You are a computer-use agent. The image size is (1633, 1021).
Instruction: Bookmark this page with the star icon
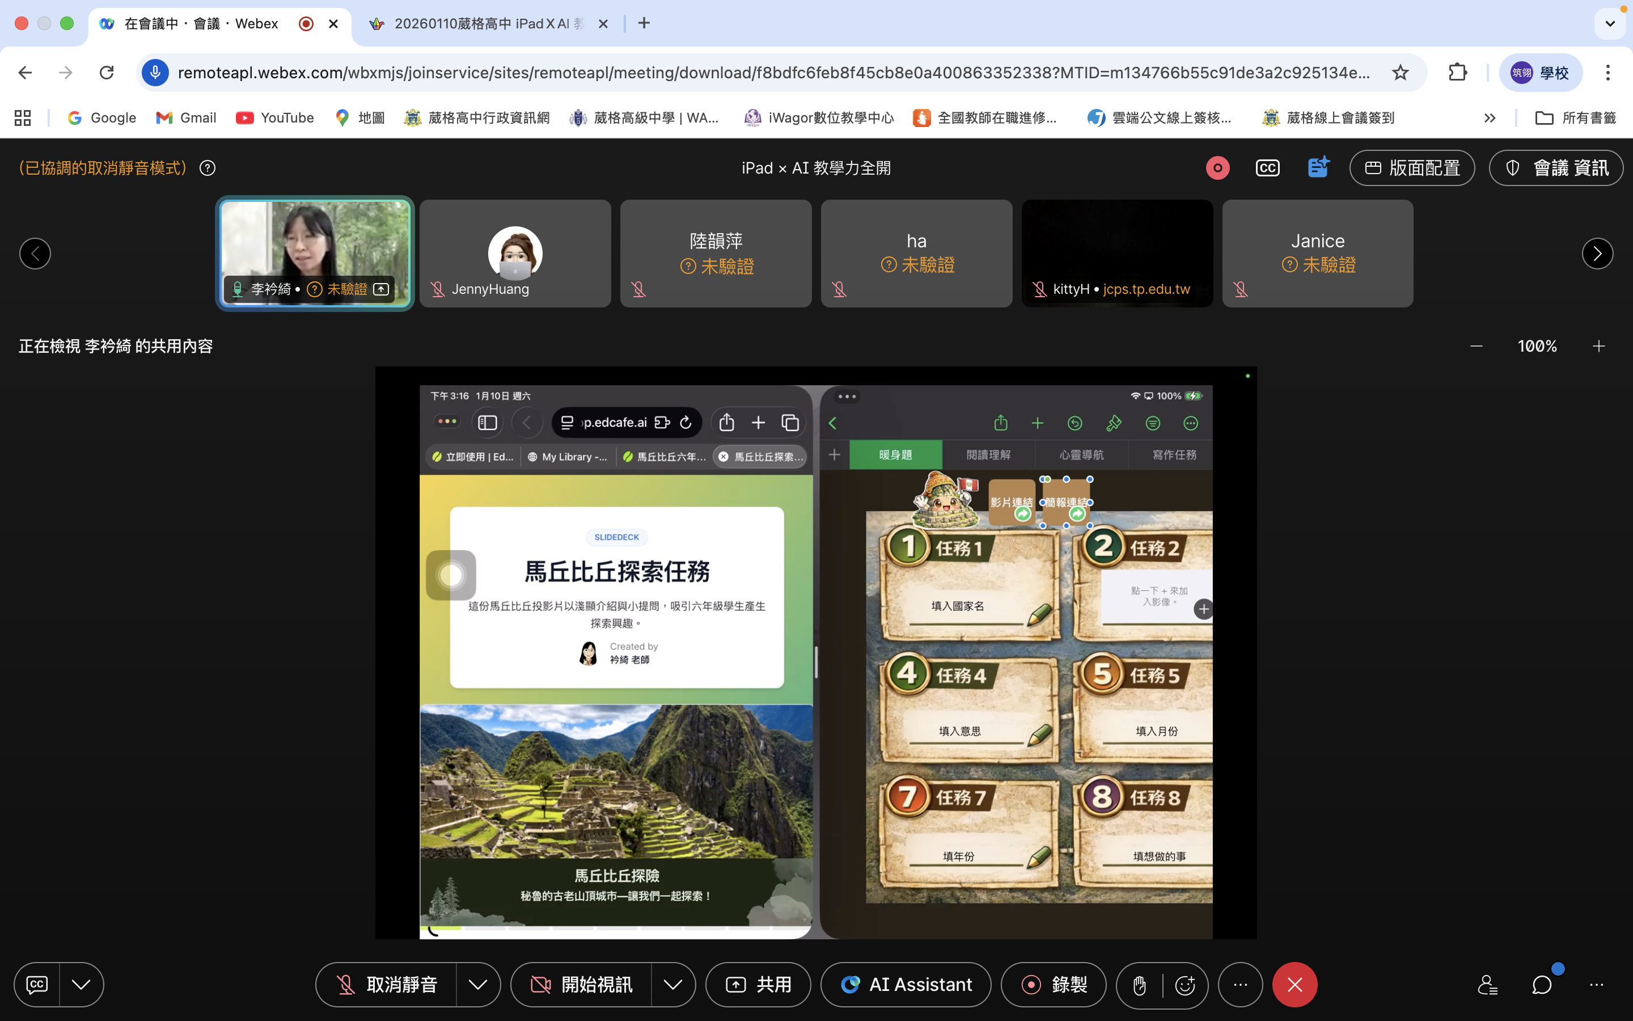pyautogui.click(x=1400, y=72)
